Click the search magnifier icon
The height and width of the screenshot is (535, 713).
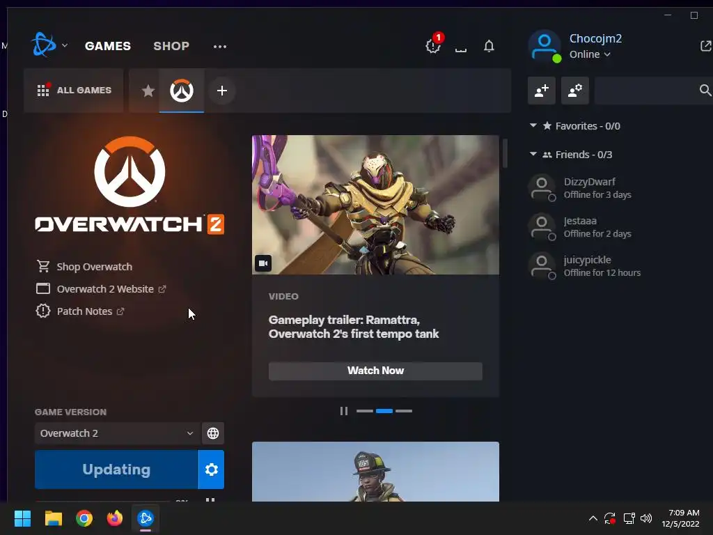705,91
